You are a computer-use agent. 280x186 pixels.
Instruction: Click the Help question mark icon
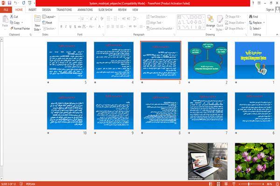click(253, 3)
